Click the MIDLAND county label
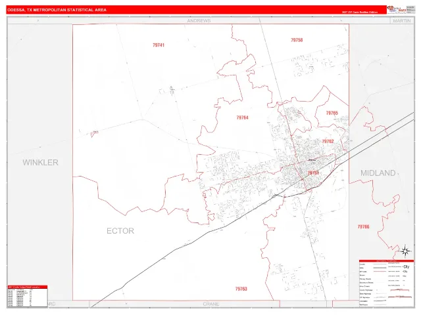Image resolution: width=421 pixels, height=315 pixels. (378, 173)
